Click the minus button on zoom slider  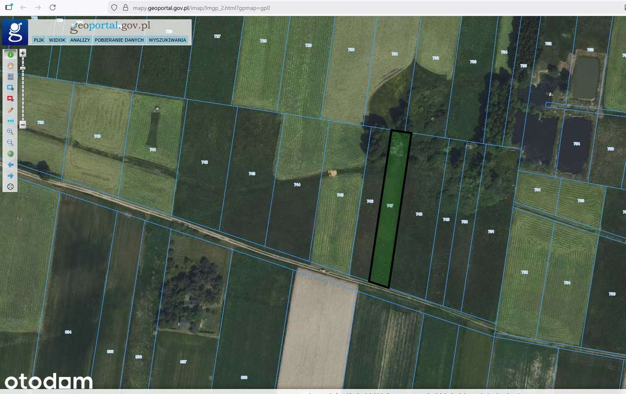(23, 125)
